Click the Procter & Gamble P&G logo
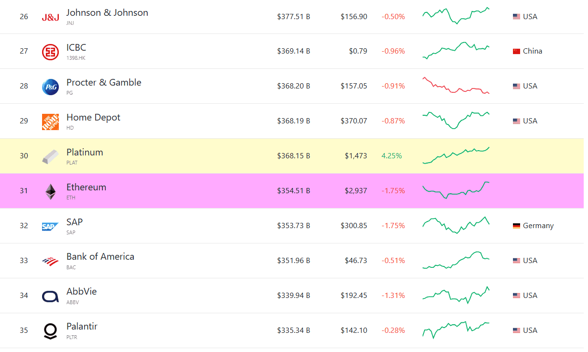This screenshot has height=352, width=588. pyautogui.click(x=50, y=87)
